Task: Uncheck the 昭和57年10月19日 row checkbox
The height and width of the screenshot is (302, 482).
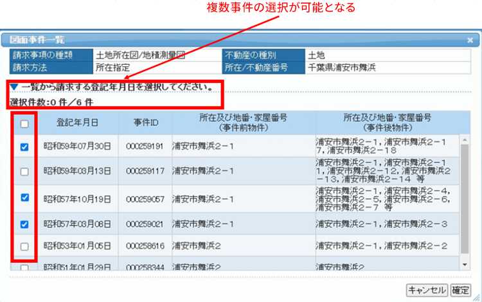Action: (x=24, y=197)
